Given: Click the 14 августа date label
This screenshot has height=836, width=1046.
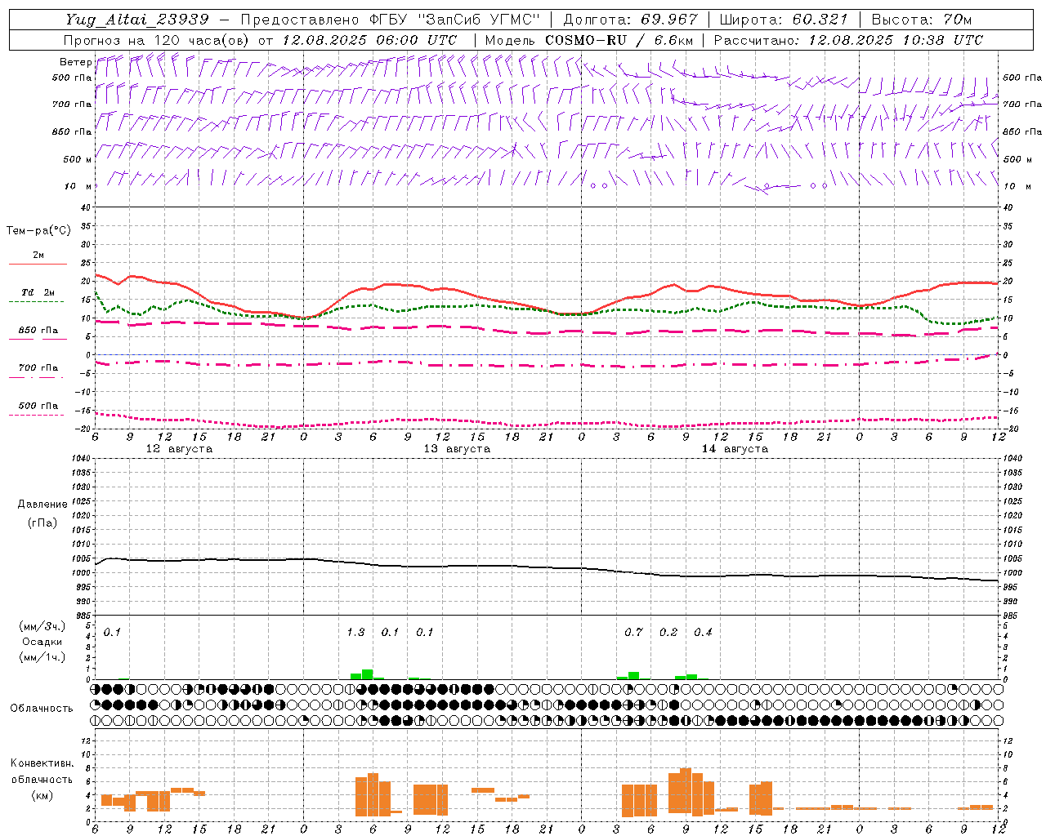Looking at the screenshot, I should [x=735, y=449].
